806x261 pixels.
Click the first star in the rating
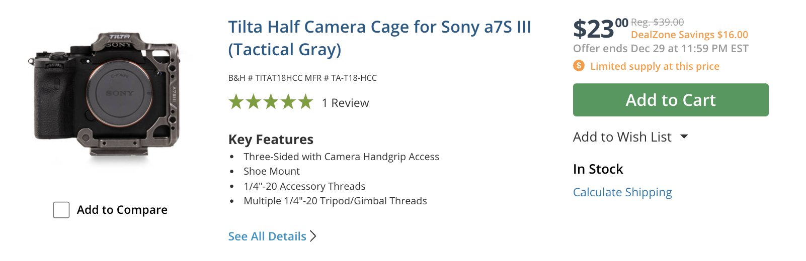[236, 102]
